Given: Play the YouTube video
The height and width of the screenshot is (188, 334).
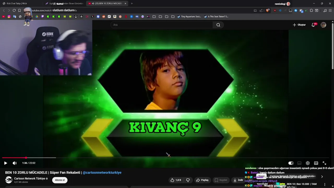Looking at the screenshot, I should [5, 163].
